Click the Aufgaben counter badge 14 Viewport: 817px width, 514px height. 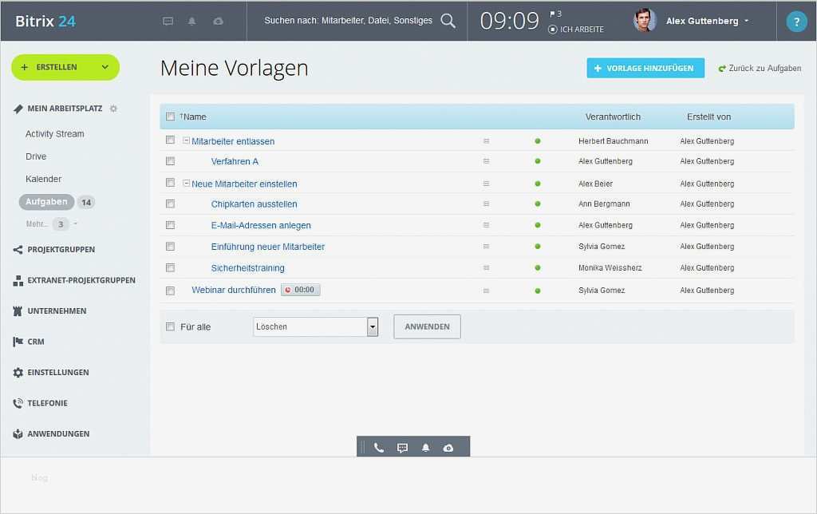coord(86,202)
